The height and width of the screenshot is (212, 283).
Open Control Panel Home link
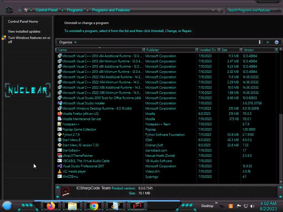tap(23, 22)
